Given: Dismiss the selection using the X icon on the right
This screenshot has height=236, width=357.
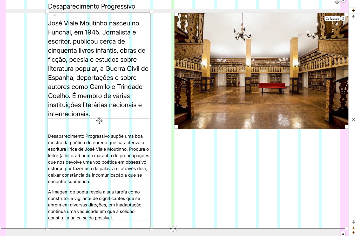Looking at the screenshot, I should tap(354, 120).
